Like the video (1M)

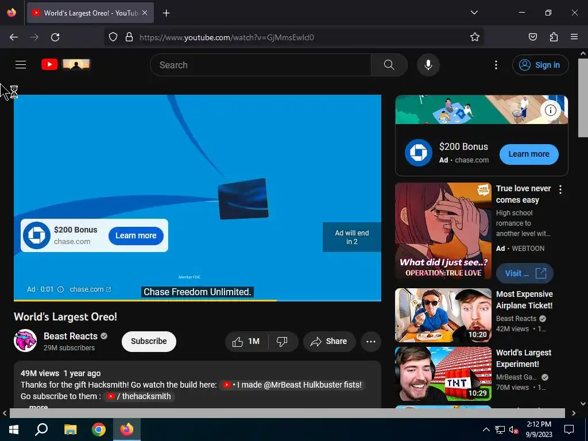[246, 341]
